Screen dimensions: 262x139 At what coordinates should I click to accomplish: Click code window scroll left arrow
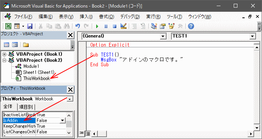click(94, 134)
